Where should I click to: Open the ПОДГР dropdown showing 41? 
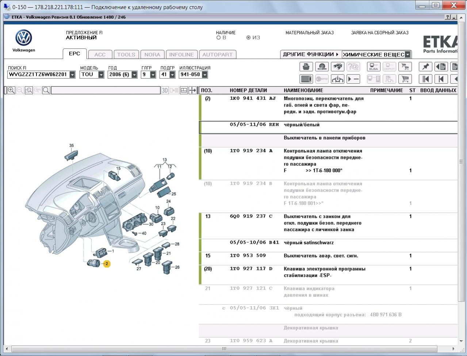pos(172,75)
